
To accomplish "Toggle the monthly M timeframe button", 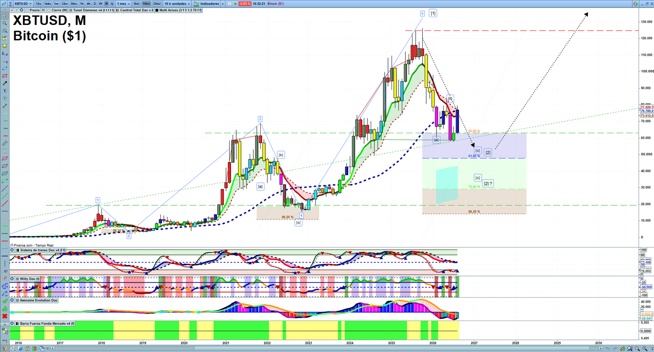I will pos(106,4).
